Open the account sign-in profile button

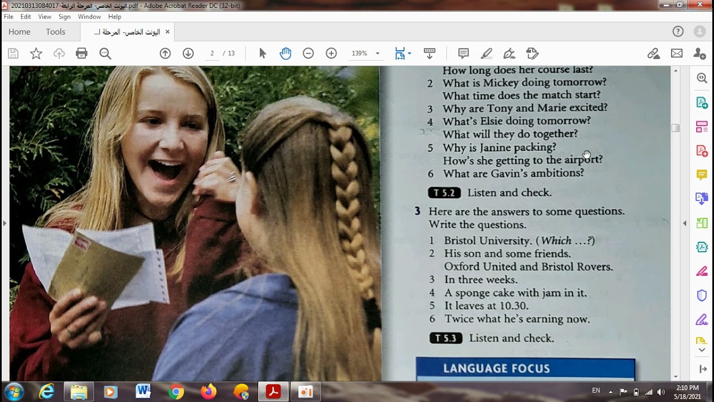(x=699, y=32)
